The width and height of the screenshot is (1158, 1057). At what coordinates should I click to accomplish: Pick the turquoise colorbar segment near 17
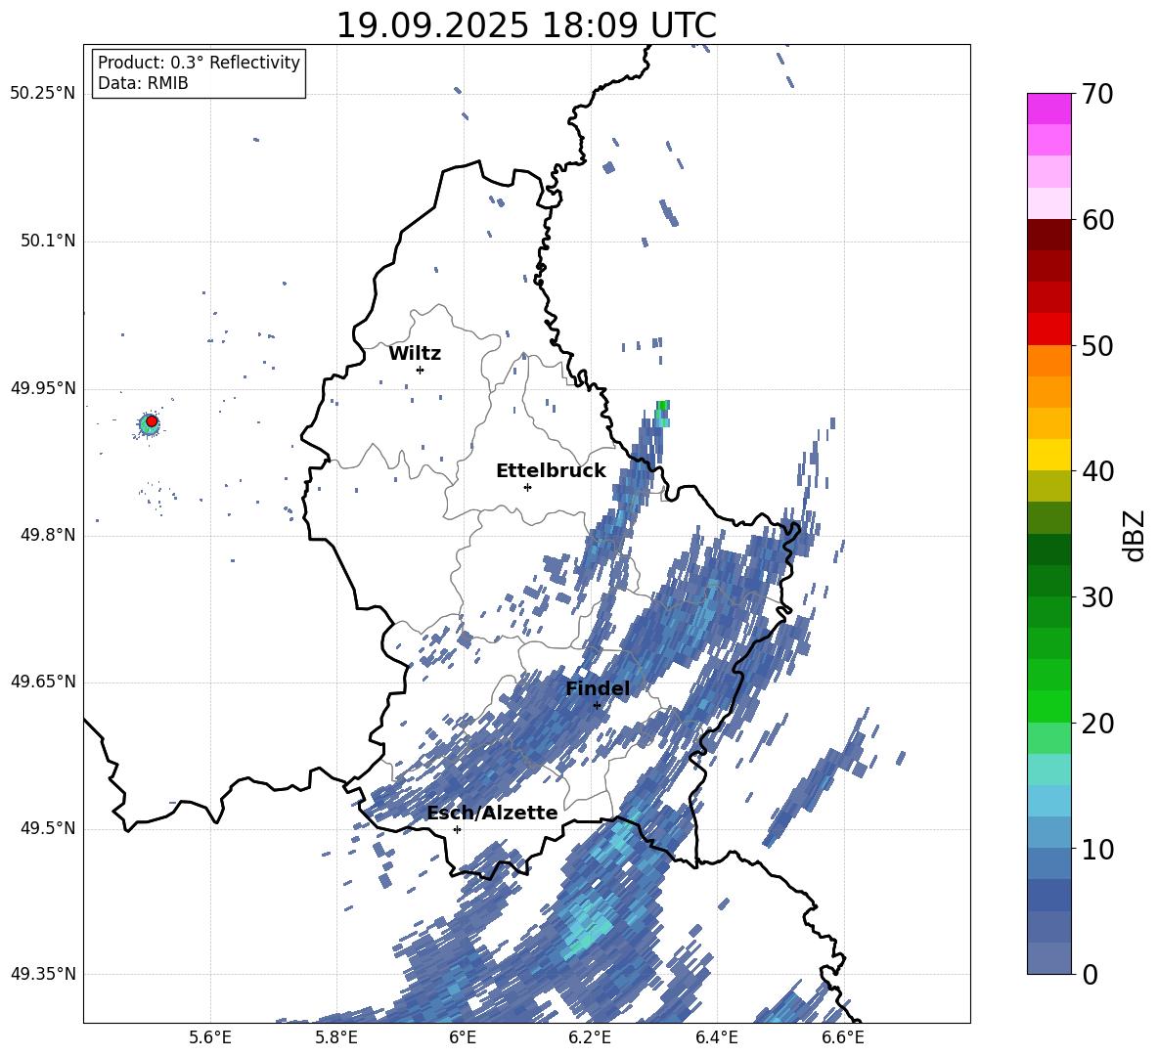point(1048,770)
